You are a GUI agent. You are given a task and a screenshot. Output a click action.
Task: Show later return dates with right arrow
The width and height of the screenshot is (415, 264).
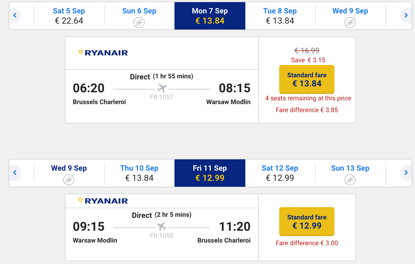(406, 173)
